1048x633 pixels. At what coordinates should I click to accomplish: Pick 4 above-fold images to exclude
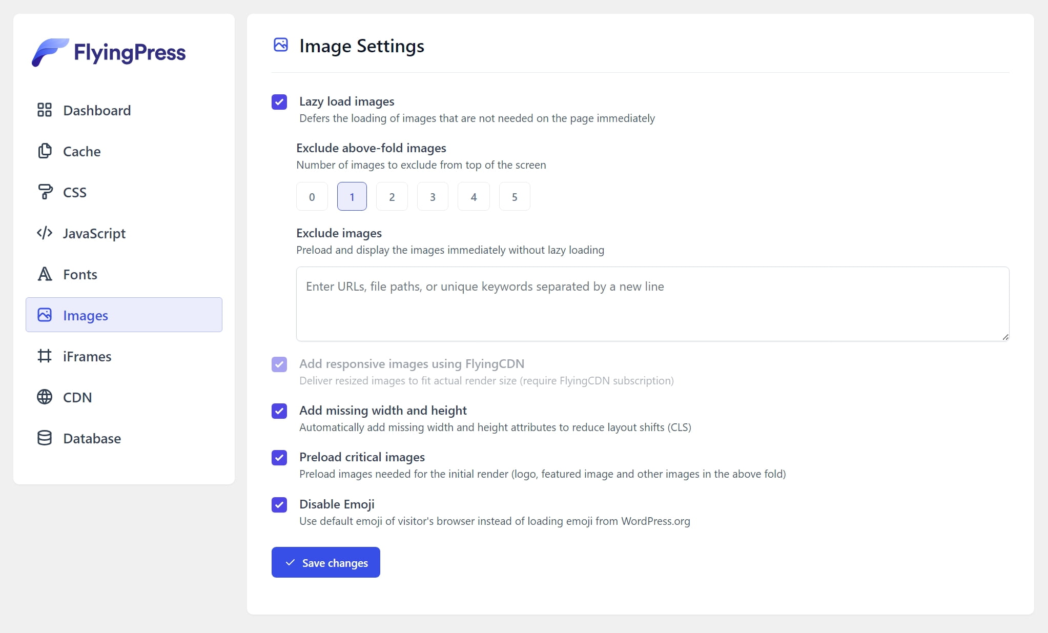474,196
